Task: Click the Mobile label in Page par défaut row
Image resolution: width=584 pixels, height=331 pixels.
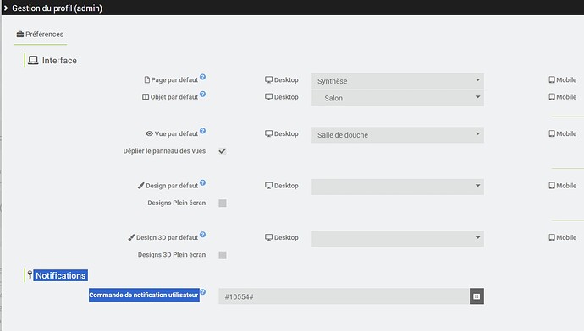Action: tap(566, 80)
